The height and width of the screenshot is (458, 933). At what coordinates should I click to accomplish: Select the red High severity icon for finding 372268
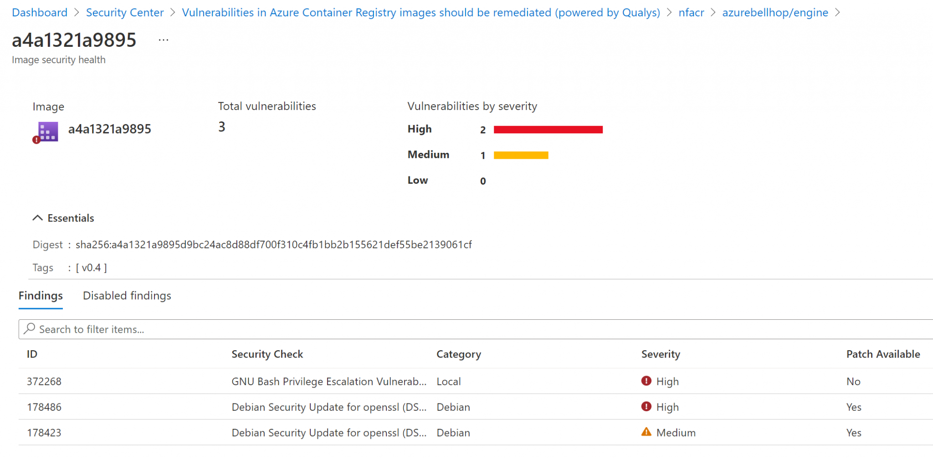(646, 381)
